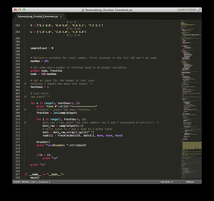
Task: Click the commented raw_input('') line
Action: tap(40, 97)
